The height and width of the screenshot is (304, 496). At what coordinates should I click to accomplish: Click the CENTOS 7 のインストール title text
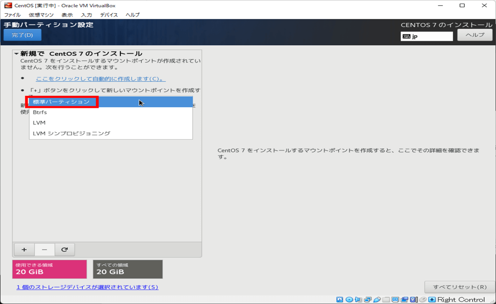point(447,25)
